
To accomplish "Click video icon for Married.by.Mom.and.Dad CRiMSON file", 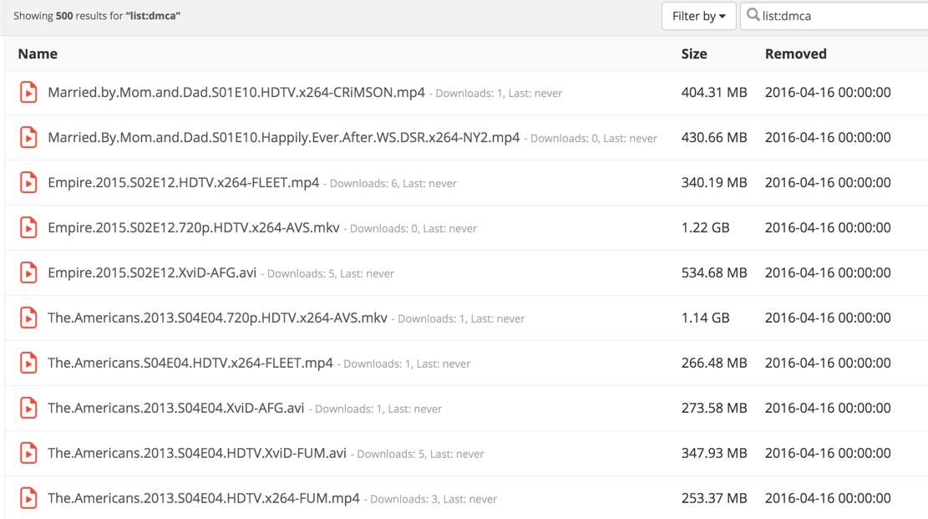I will [28, 93].
